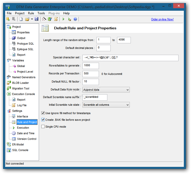Screen dimensions: 191x174
Task: Click the Special character set field
Action: tap(130, 58)
